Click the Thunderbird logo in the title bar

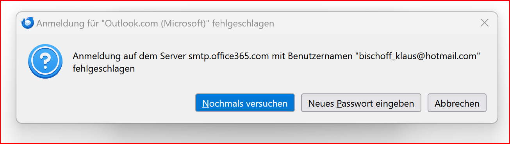pyautogui.click(x=28, y=23)
